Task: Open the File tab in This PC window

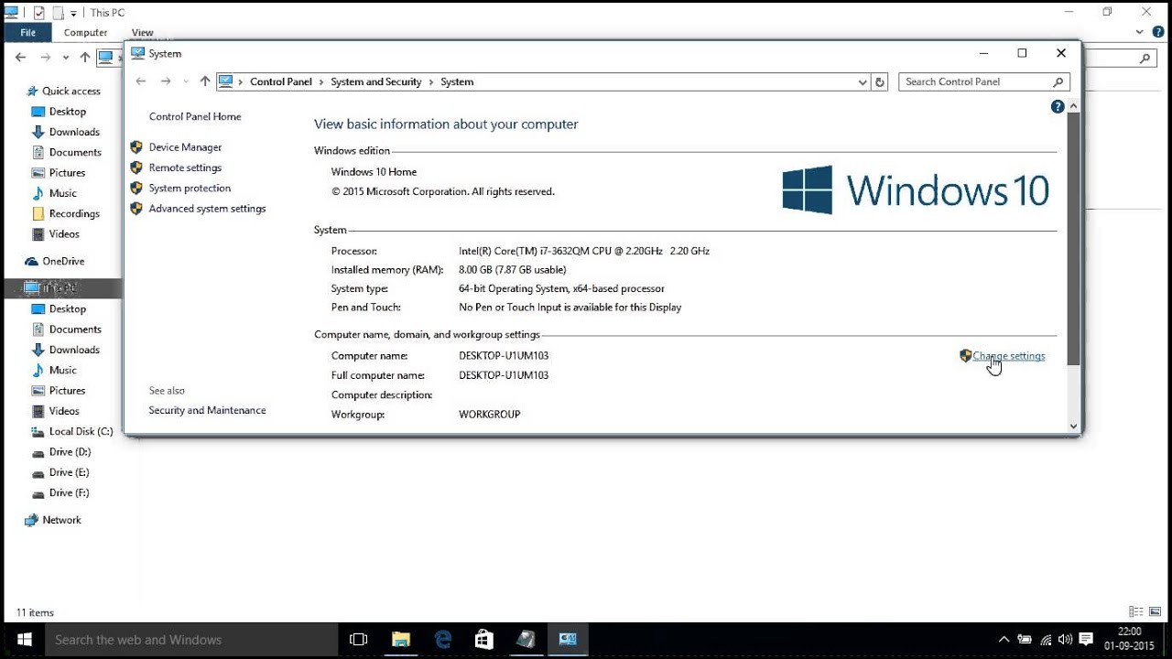Action: click(28, 32)
